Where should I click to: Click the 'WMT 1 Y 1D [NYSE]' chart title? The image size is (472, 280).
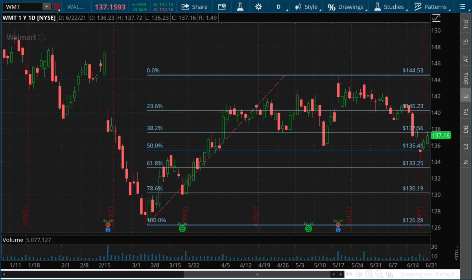[x=29, y=18]
